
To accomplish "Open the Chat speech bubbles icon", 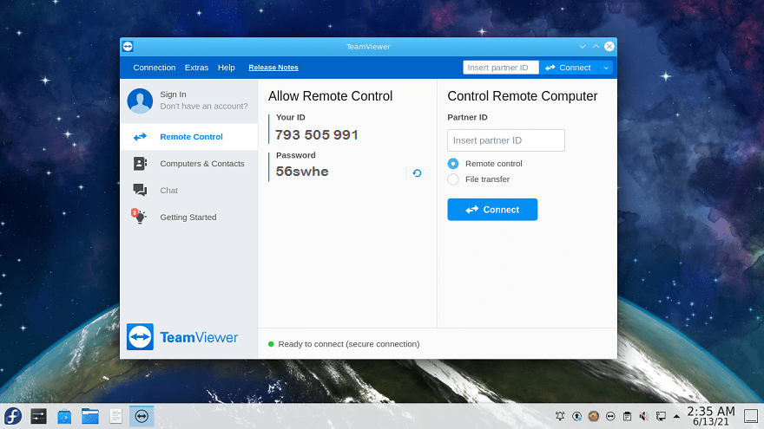I will [x=140, y=190].
